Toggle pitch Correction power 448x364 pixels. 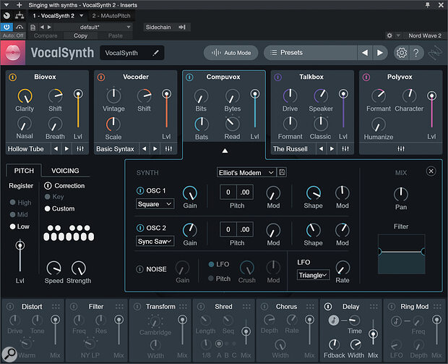pos(48,186)
